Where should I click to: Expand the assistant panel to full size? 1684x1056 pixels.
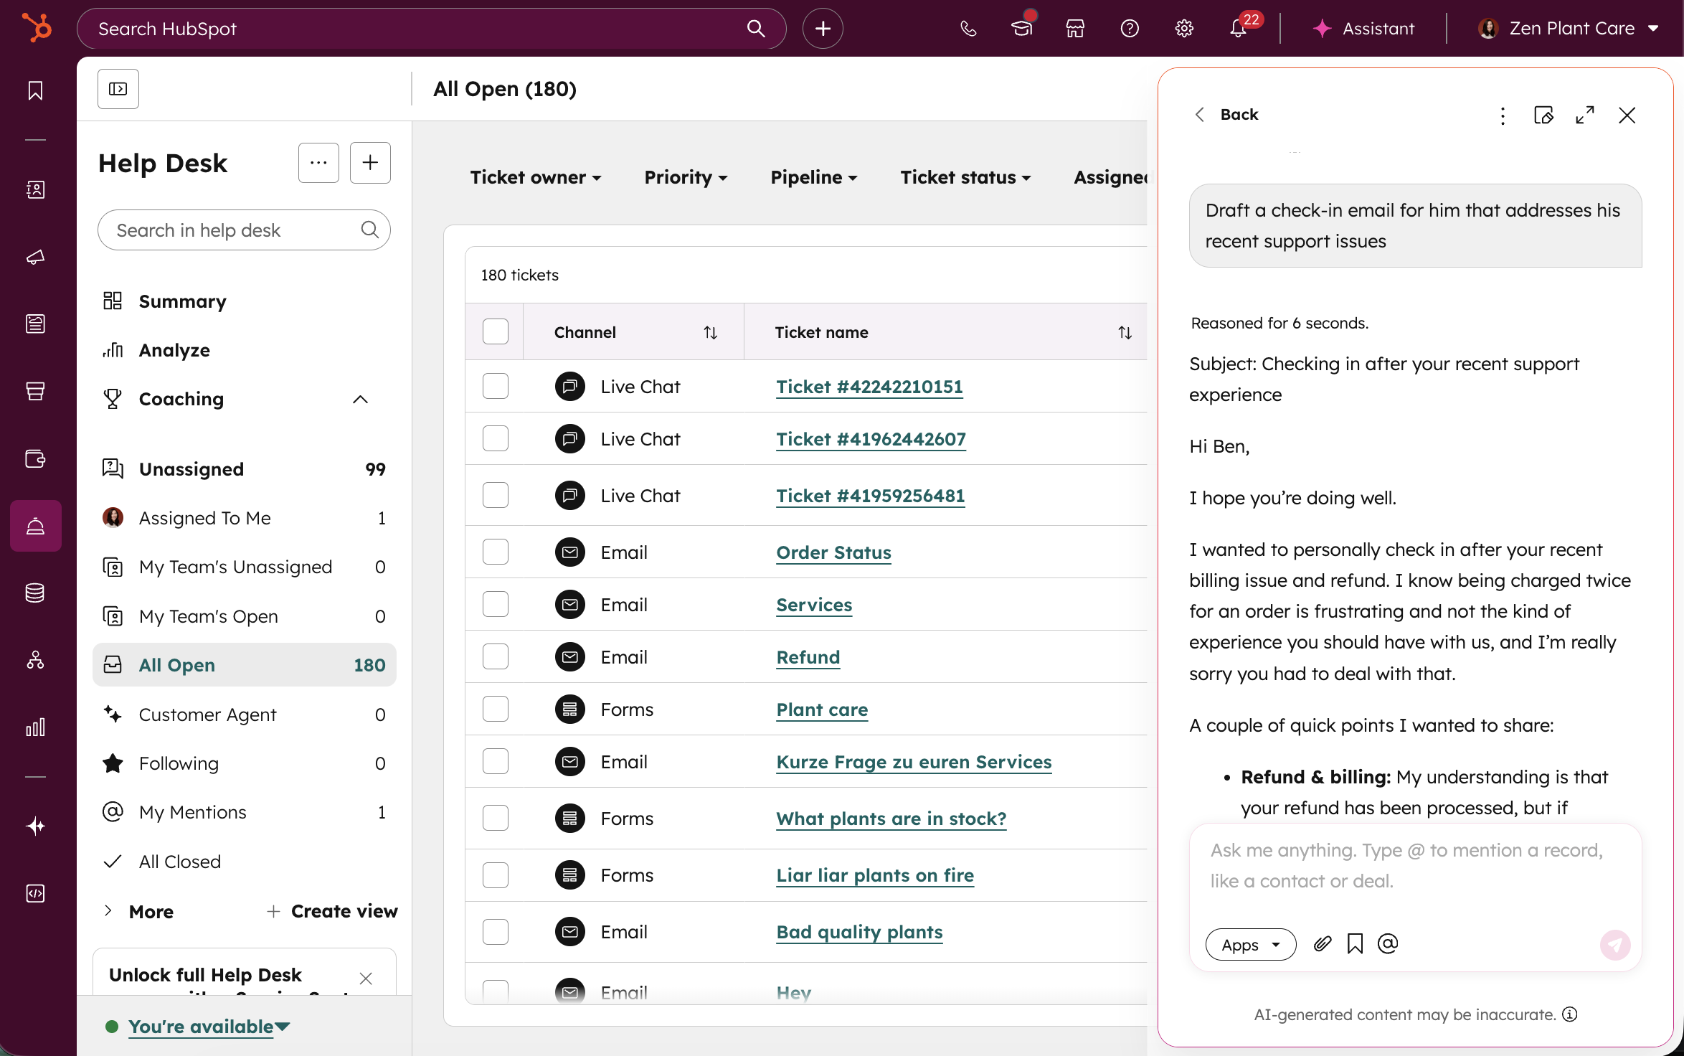[x=1585, y=115]
